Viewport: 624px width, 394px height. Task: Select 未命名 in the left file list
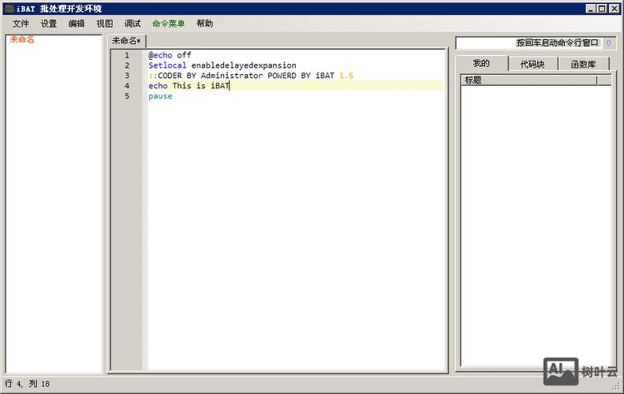[x=22, y=39]
